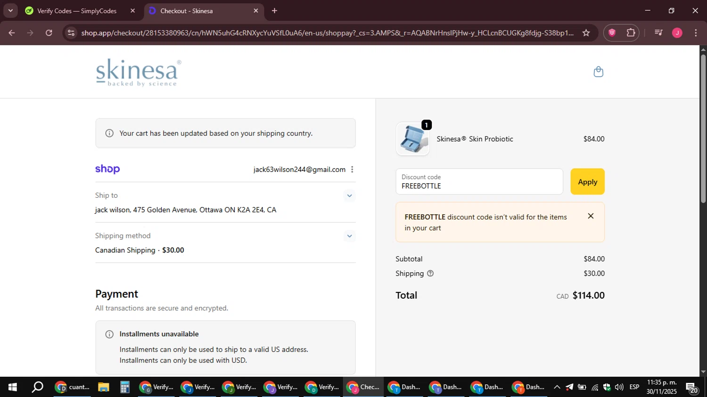Click info icon beside Installments unavailable
This screenshot has width=707, height=397.
(109, 334)
